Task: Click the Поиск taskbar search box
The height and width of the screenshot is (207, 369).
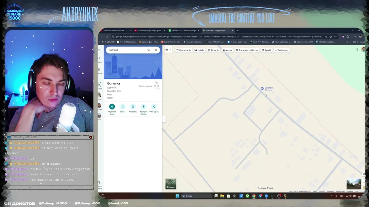Action: (x=197, y=196)
